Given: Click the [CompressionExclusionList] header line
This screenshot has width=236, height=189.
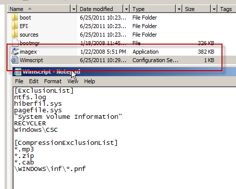Looking at the screenshot, I should (66, 143).
